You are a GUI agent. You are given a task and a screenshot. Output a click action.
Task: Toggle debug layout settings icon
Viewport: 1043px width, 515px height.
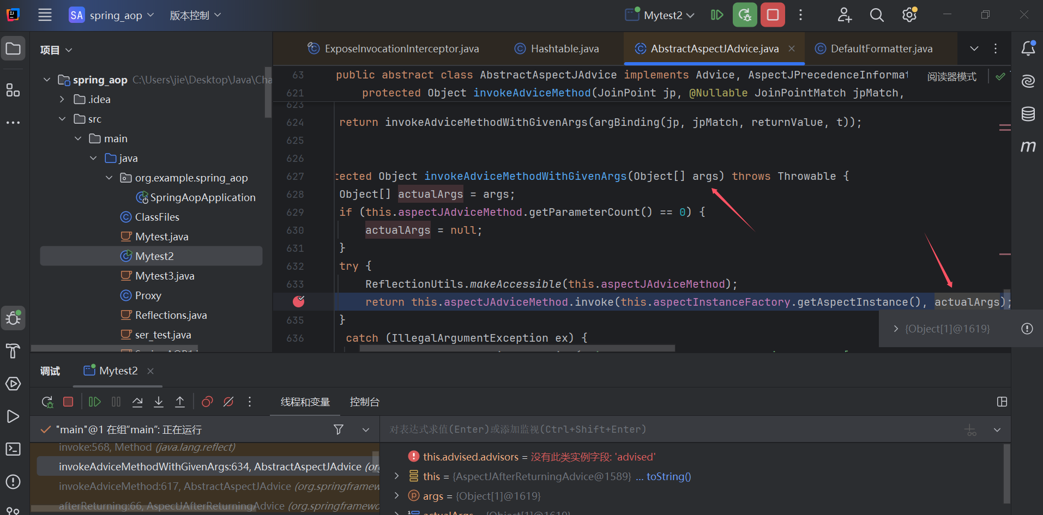pyautogui.click(x=1002, y=402)
